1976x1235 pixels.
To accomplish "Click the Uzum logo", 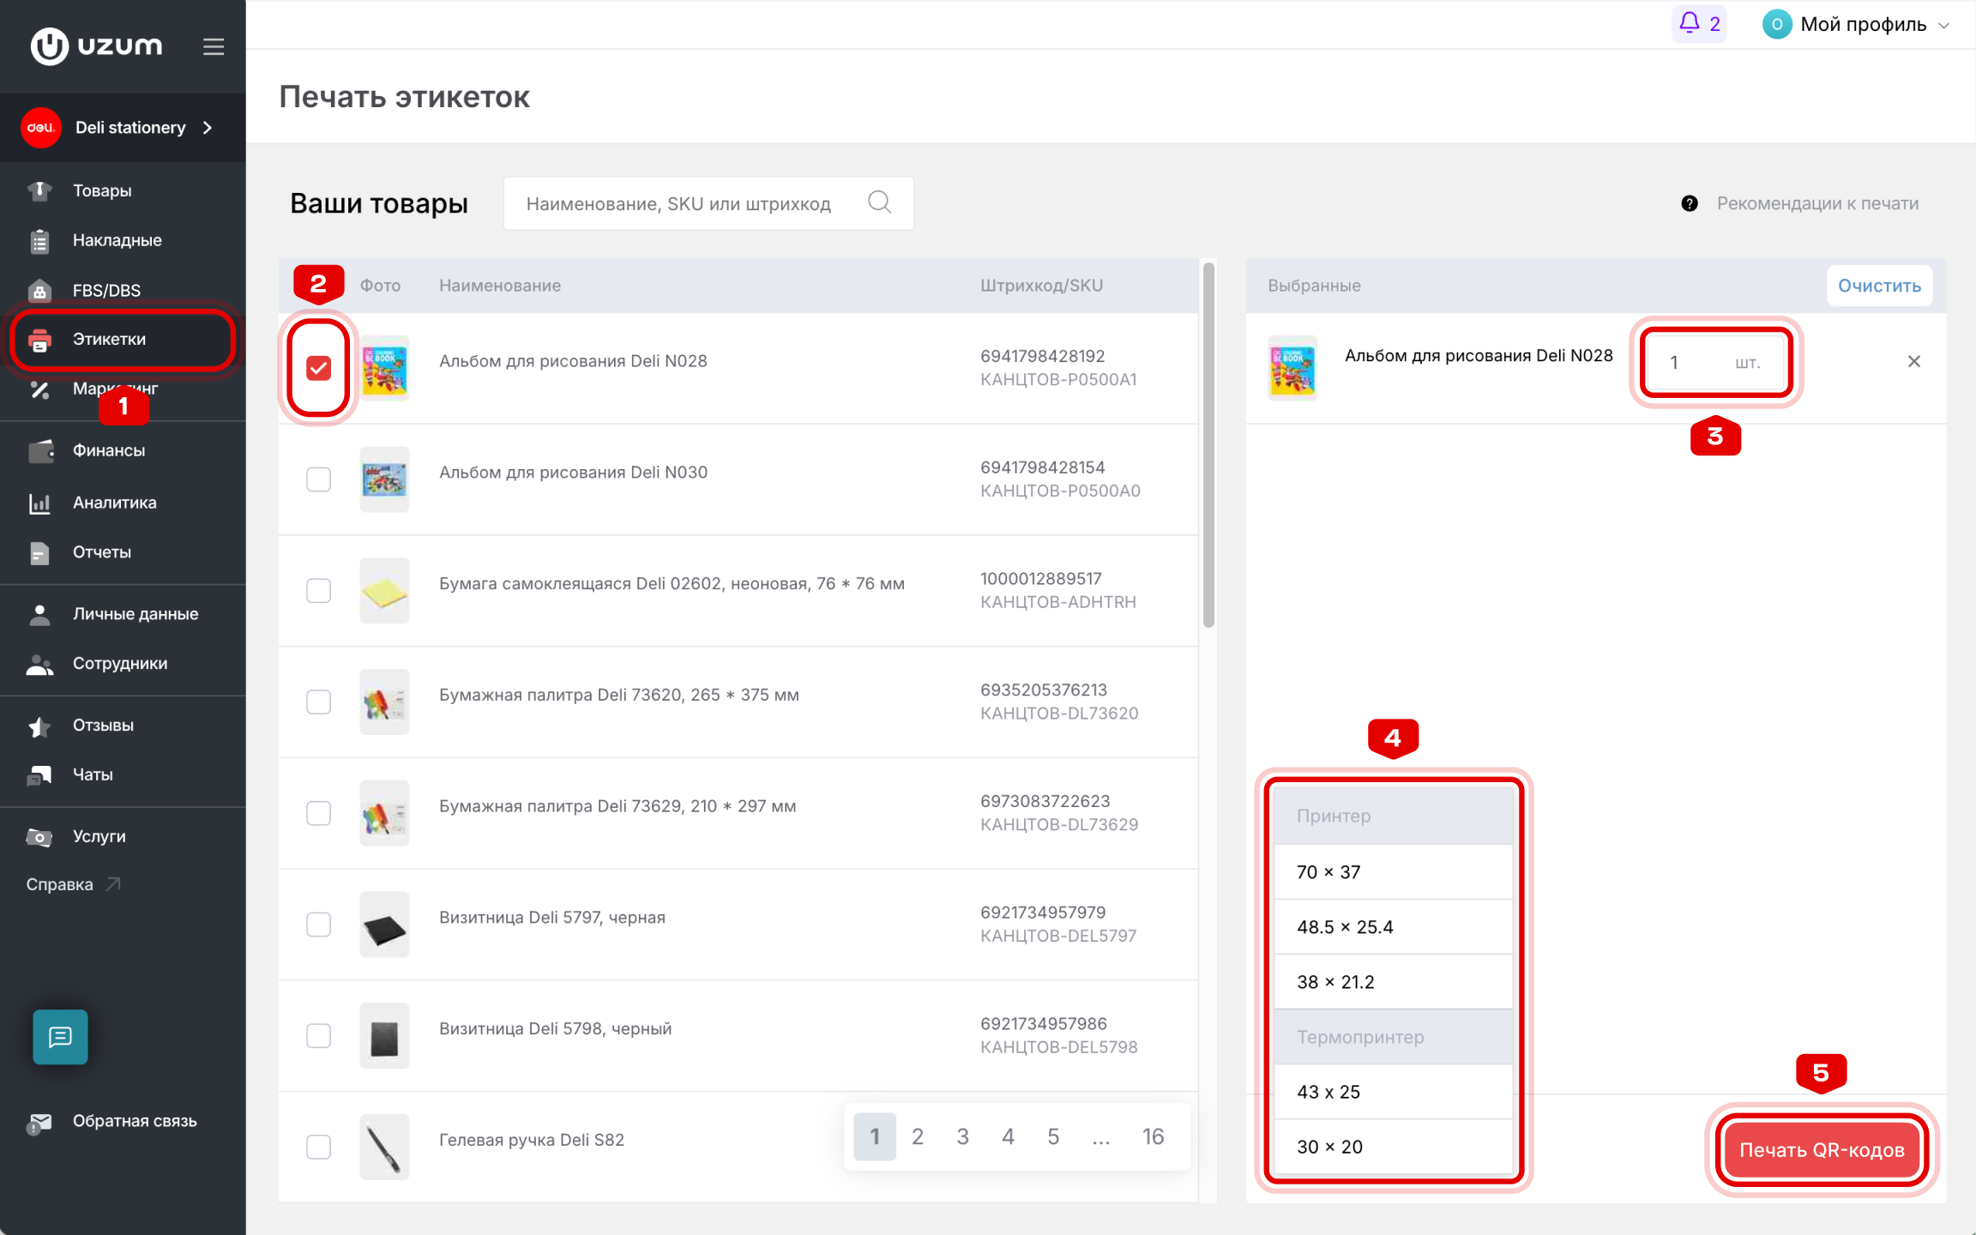I will tap(97, 46).
